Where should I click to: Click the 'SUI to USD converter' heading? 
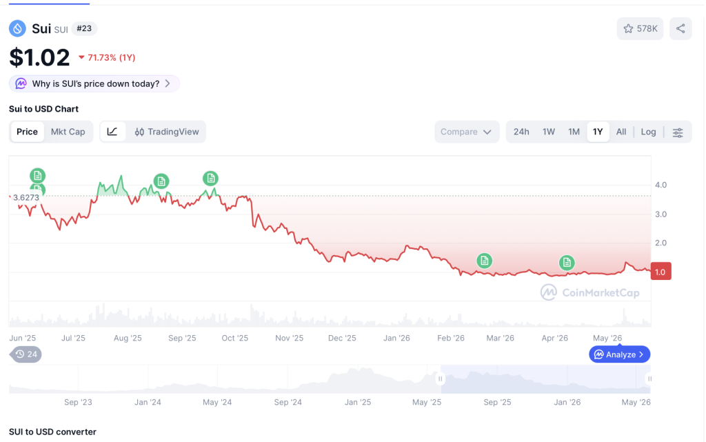coord(52,432)
